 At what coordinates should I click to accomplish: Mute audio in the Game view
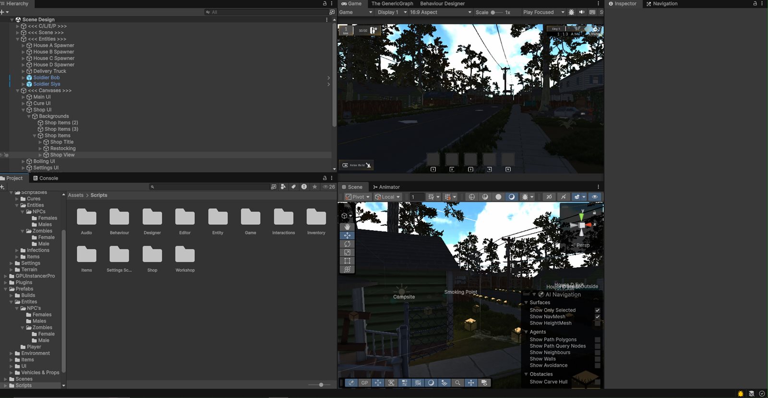point(582,12)
